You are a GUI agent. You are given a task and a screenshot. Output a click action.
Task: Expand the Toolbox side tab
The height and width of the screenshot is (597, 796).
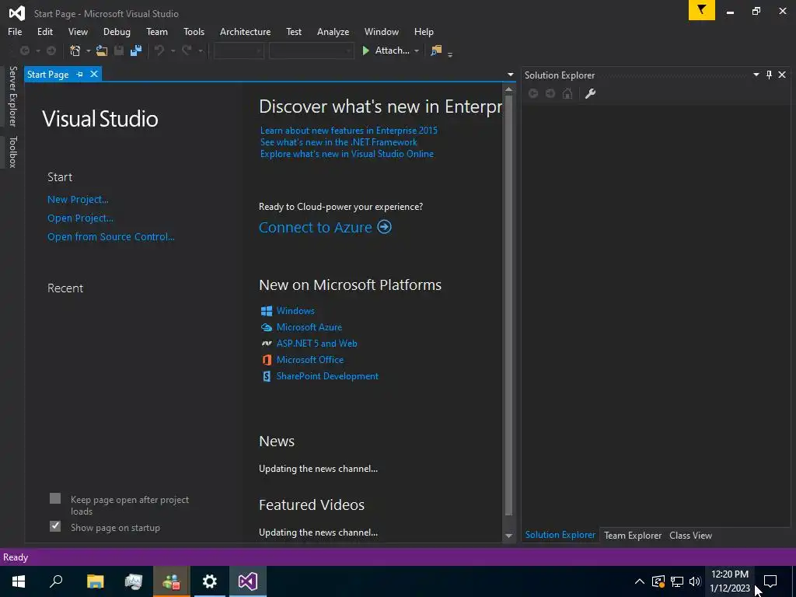tap(12, 152)
